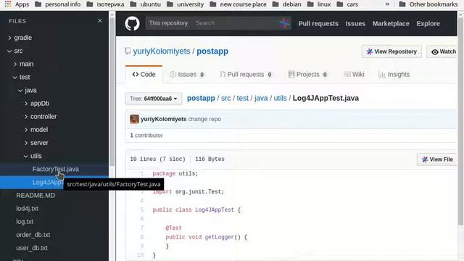Click the This repository search scope
The width and height of the screenshot is (464, 261).
click(168, 23)
